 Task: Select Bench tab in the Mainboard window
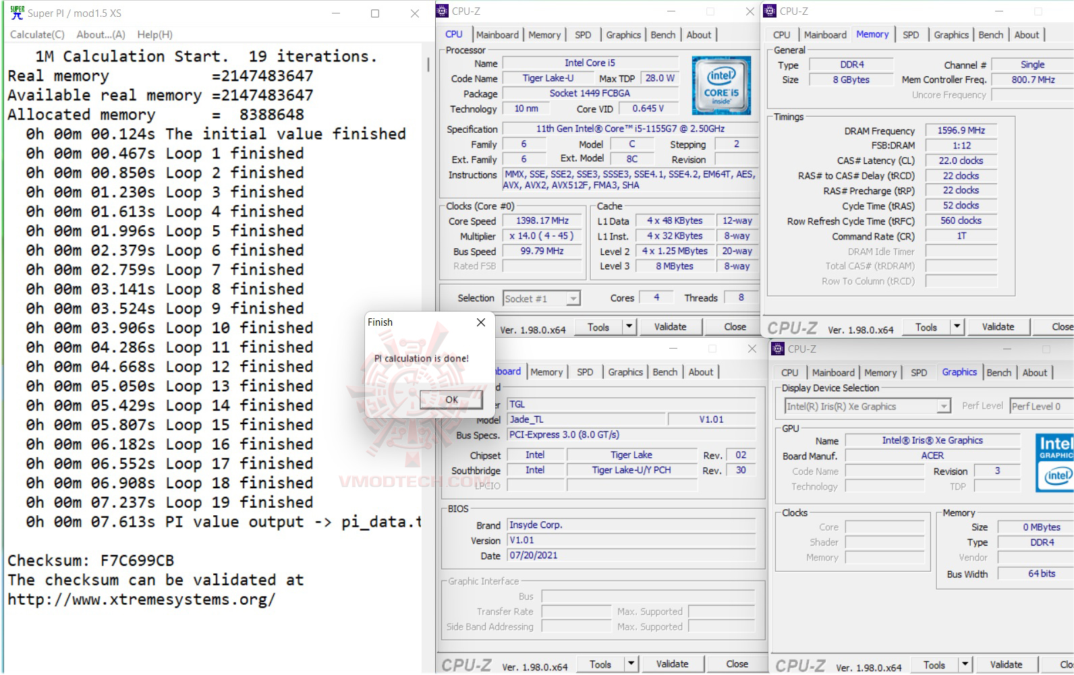click(x=665, y=372)
